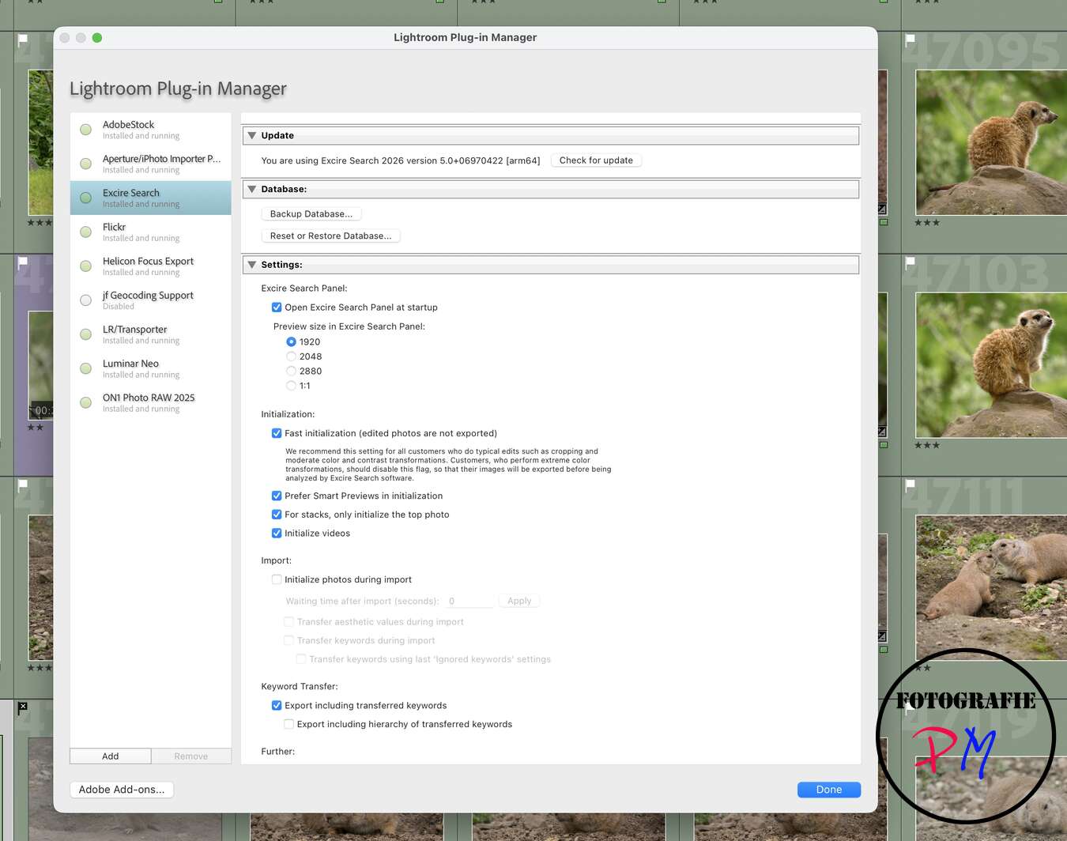Open prairie dogs thumbnail in Lightroom grid
The height and width of the screenshot is (841, 1067).
(991, 588)
